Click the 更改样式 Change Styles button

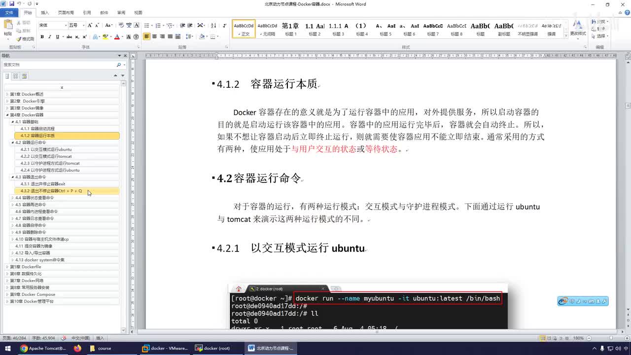coord(578,29)
